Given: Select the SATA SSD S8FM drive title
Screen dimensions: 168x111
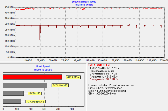Looking at the screenshot, I should pos(99,65).
